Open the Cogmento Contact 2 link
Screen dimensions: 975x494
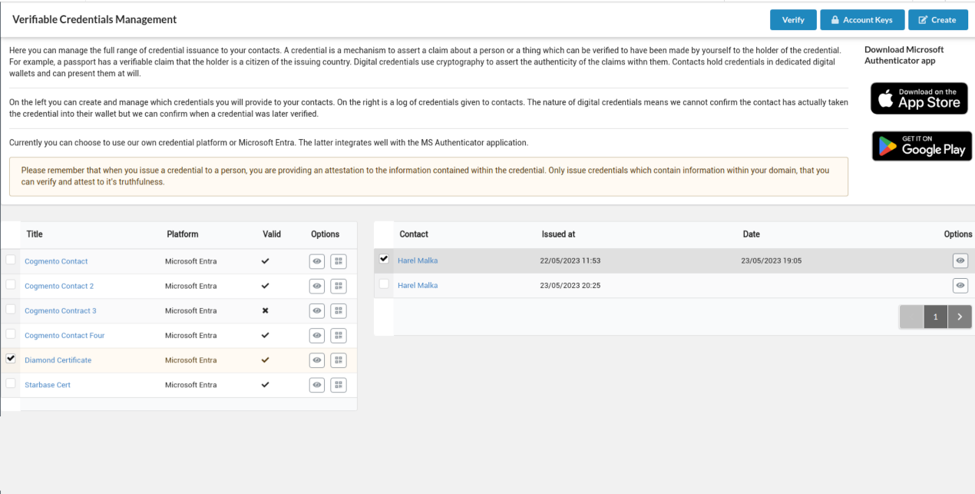(x=59, y=286)
